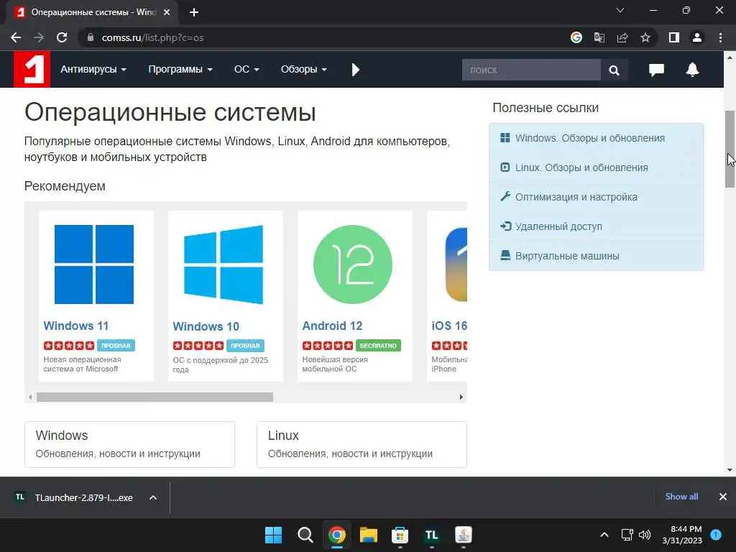Open Chrome three-dot menu
The image size is (736, 552).
720,37
